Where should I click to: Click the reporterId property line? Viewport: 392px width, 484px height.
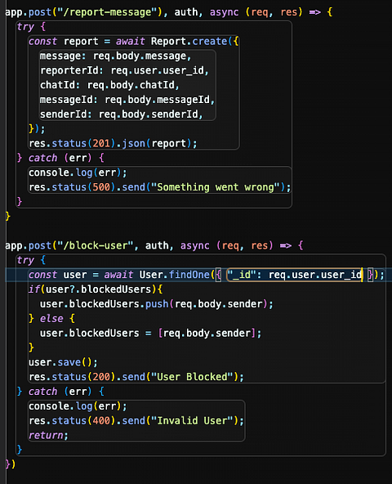click(x=124, y=70)
